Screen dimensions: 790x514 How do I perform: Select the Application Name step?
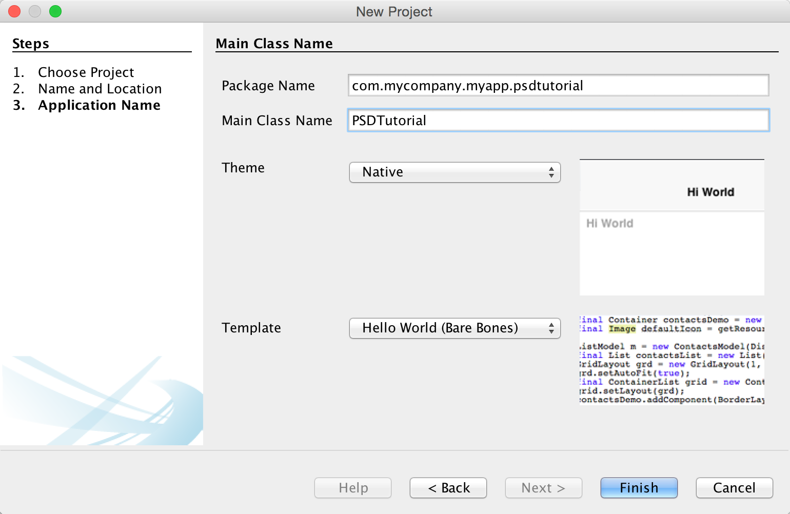pos(99,105)
